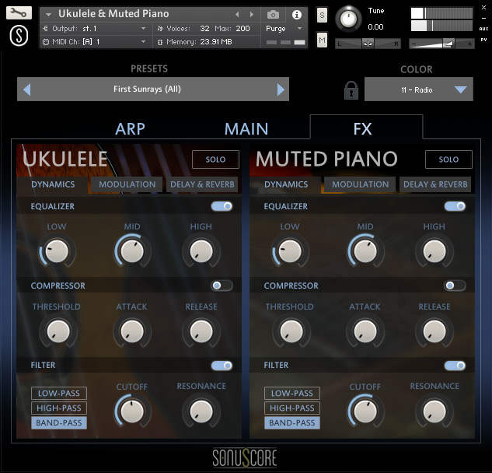Viewport: 492px width, 473px height.
Task: Go to the next instrument with right arrow
Action: (x=251, y=15)
